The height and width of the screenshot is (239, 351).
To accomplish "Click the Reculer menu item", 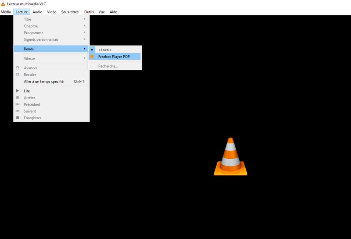I will click(x=51, y=75).
